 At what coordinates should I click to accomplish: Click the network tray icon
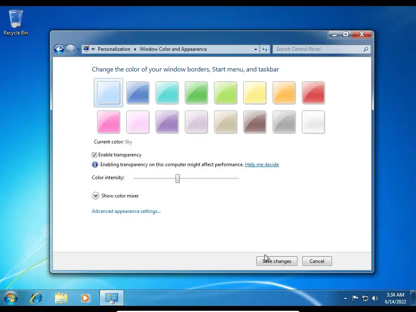365,299
